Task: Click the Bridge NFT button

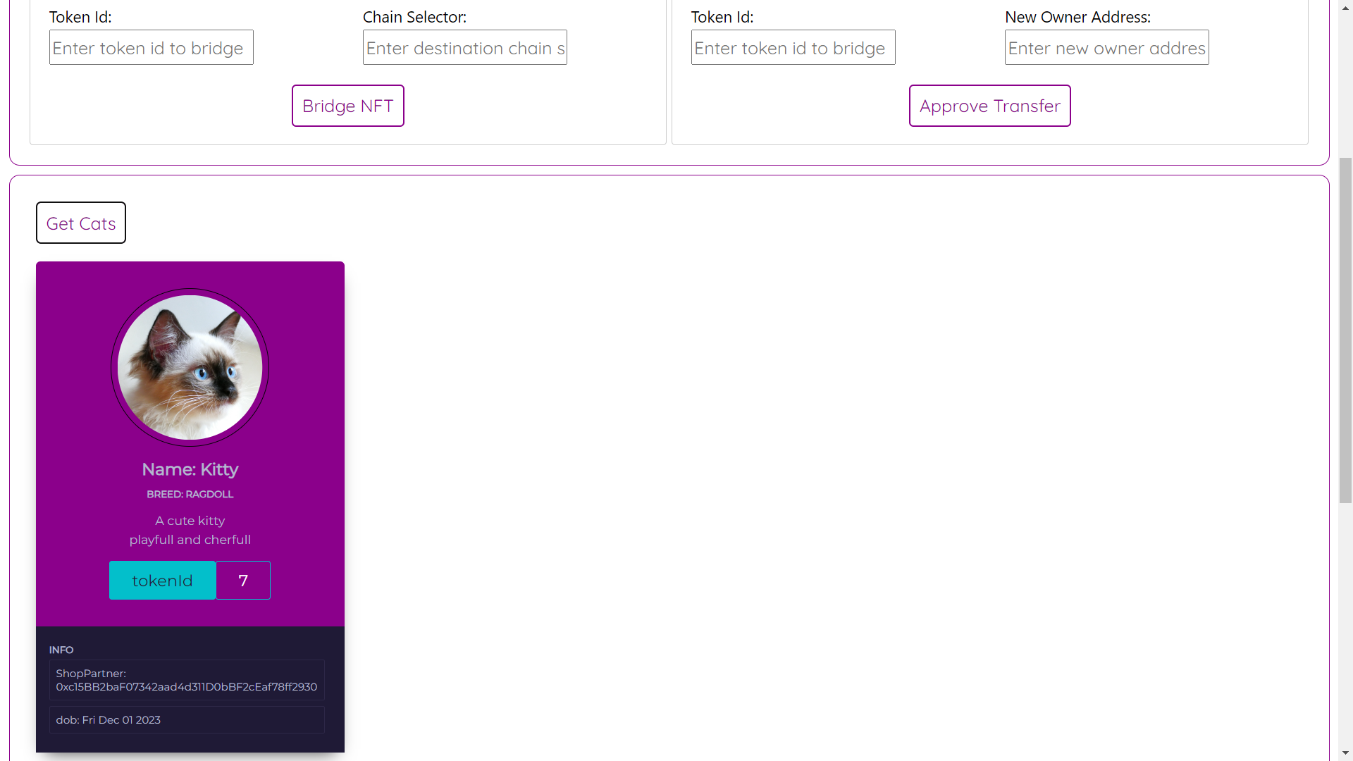Action: [347, 106]
